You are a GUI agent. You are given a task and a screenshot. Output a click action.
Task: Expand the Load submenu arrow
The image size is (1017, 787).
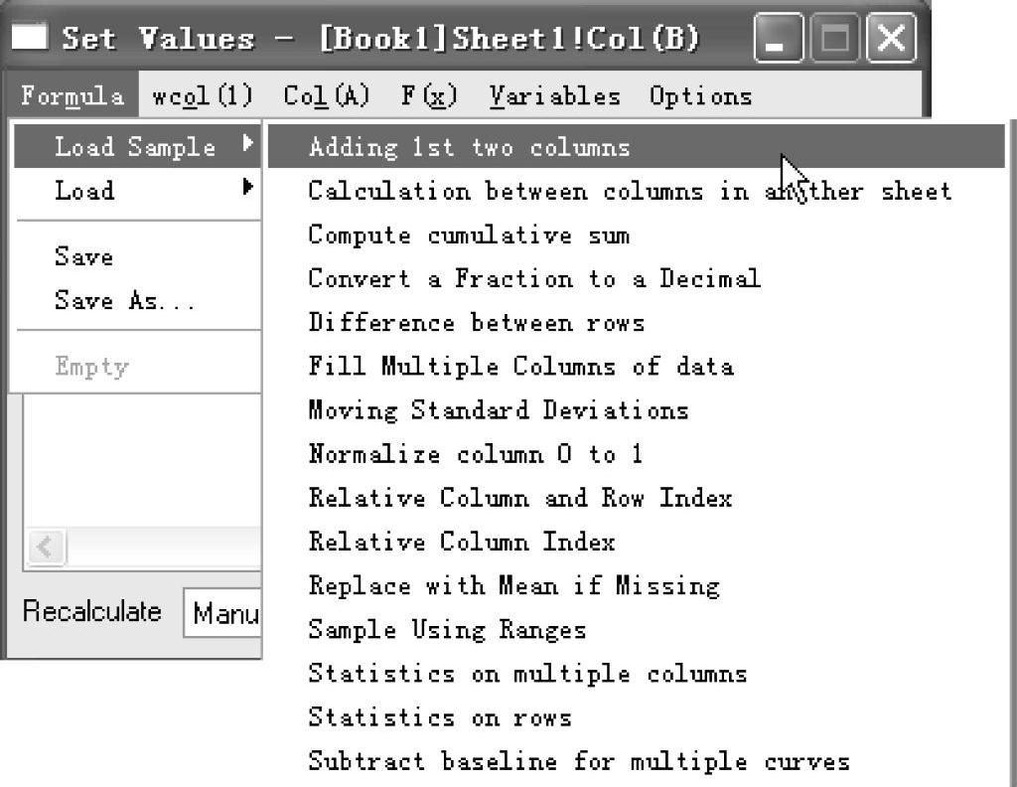coord(247,188)
